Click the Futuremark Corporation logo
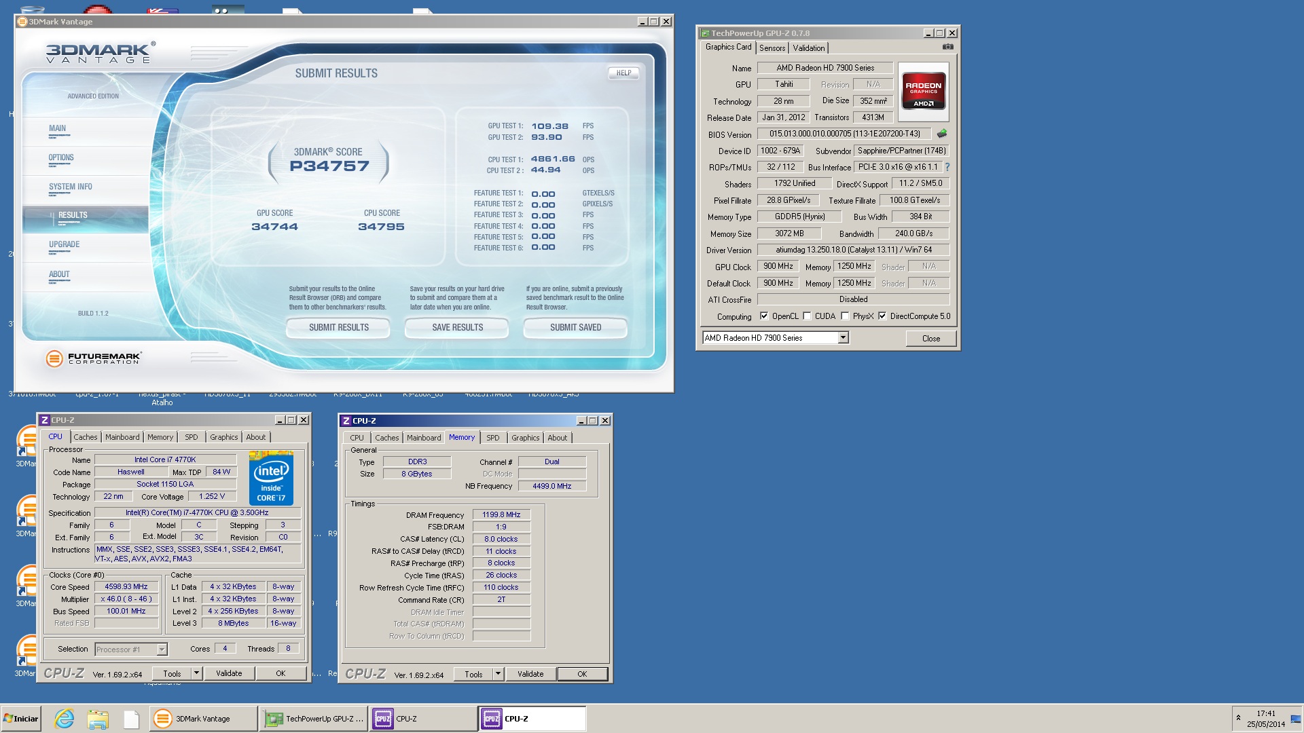 tap(94, 358)
